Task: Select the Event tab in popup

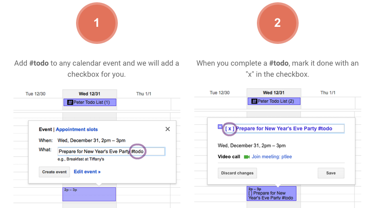Action: [45, 129]
